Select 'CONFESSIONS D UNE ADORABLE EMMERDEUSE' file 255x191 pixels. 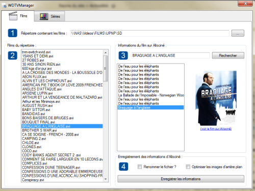click(62, 172)
